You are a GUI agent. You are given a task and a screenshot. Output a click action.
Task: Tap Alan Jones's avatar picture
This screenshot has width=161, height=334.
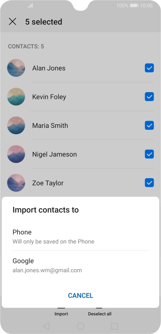(x=16, y=68)
